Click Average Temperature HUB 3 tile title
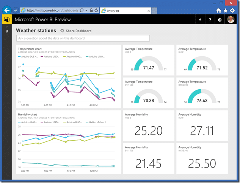Screen dimensions: 240x183 (139, 49)
